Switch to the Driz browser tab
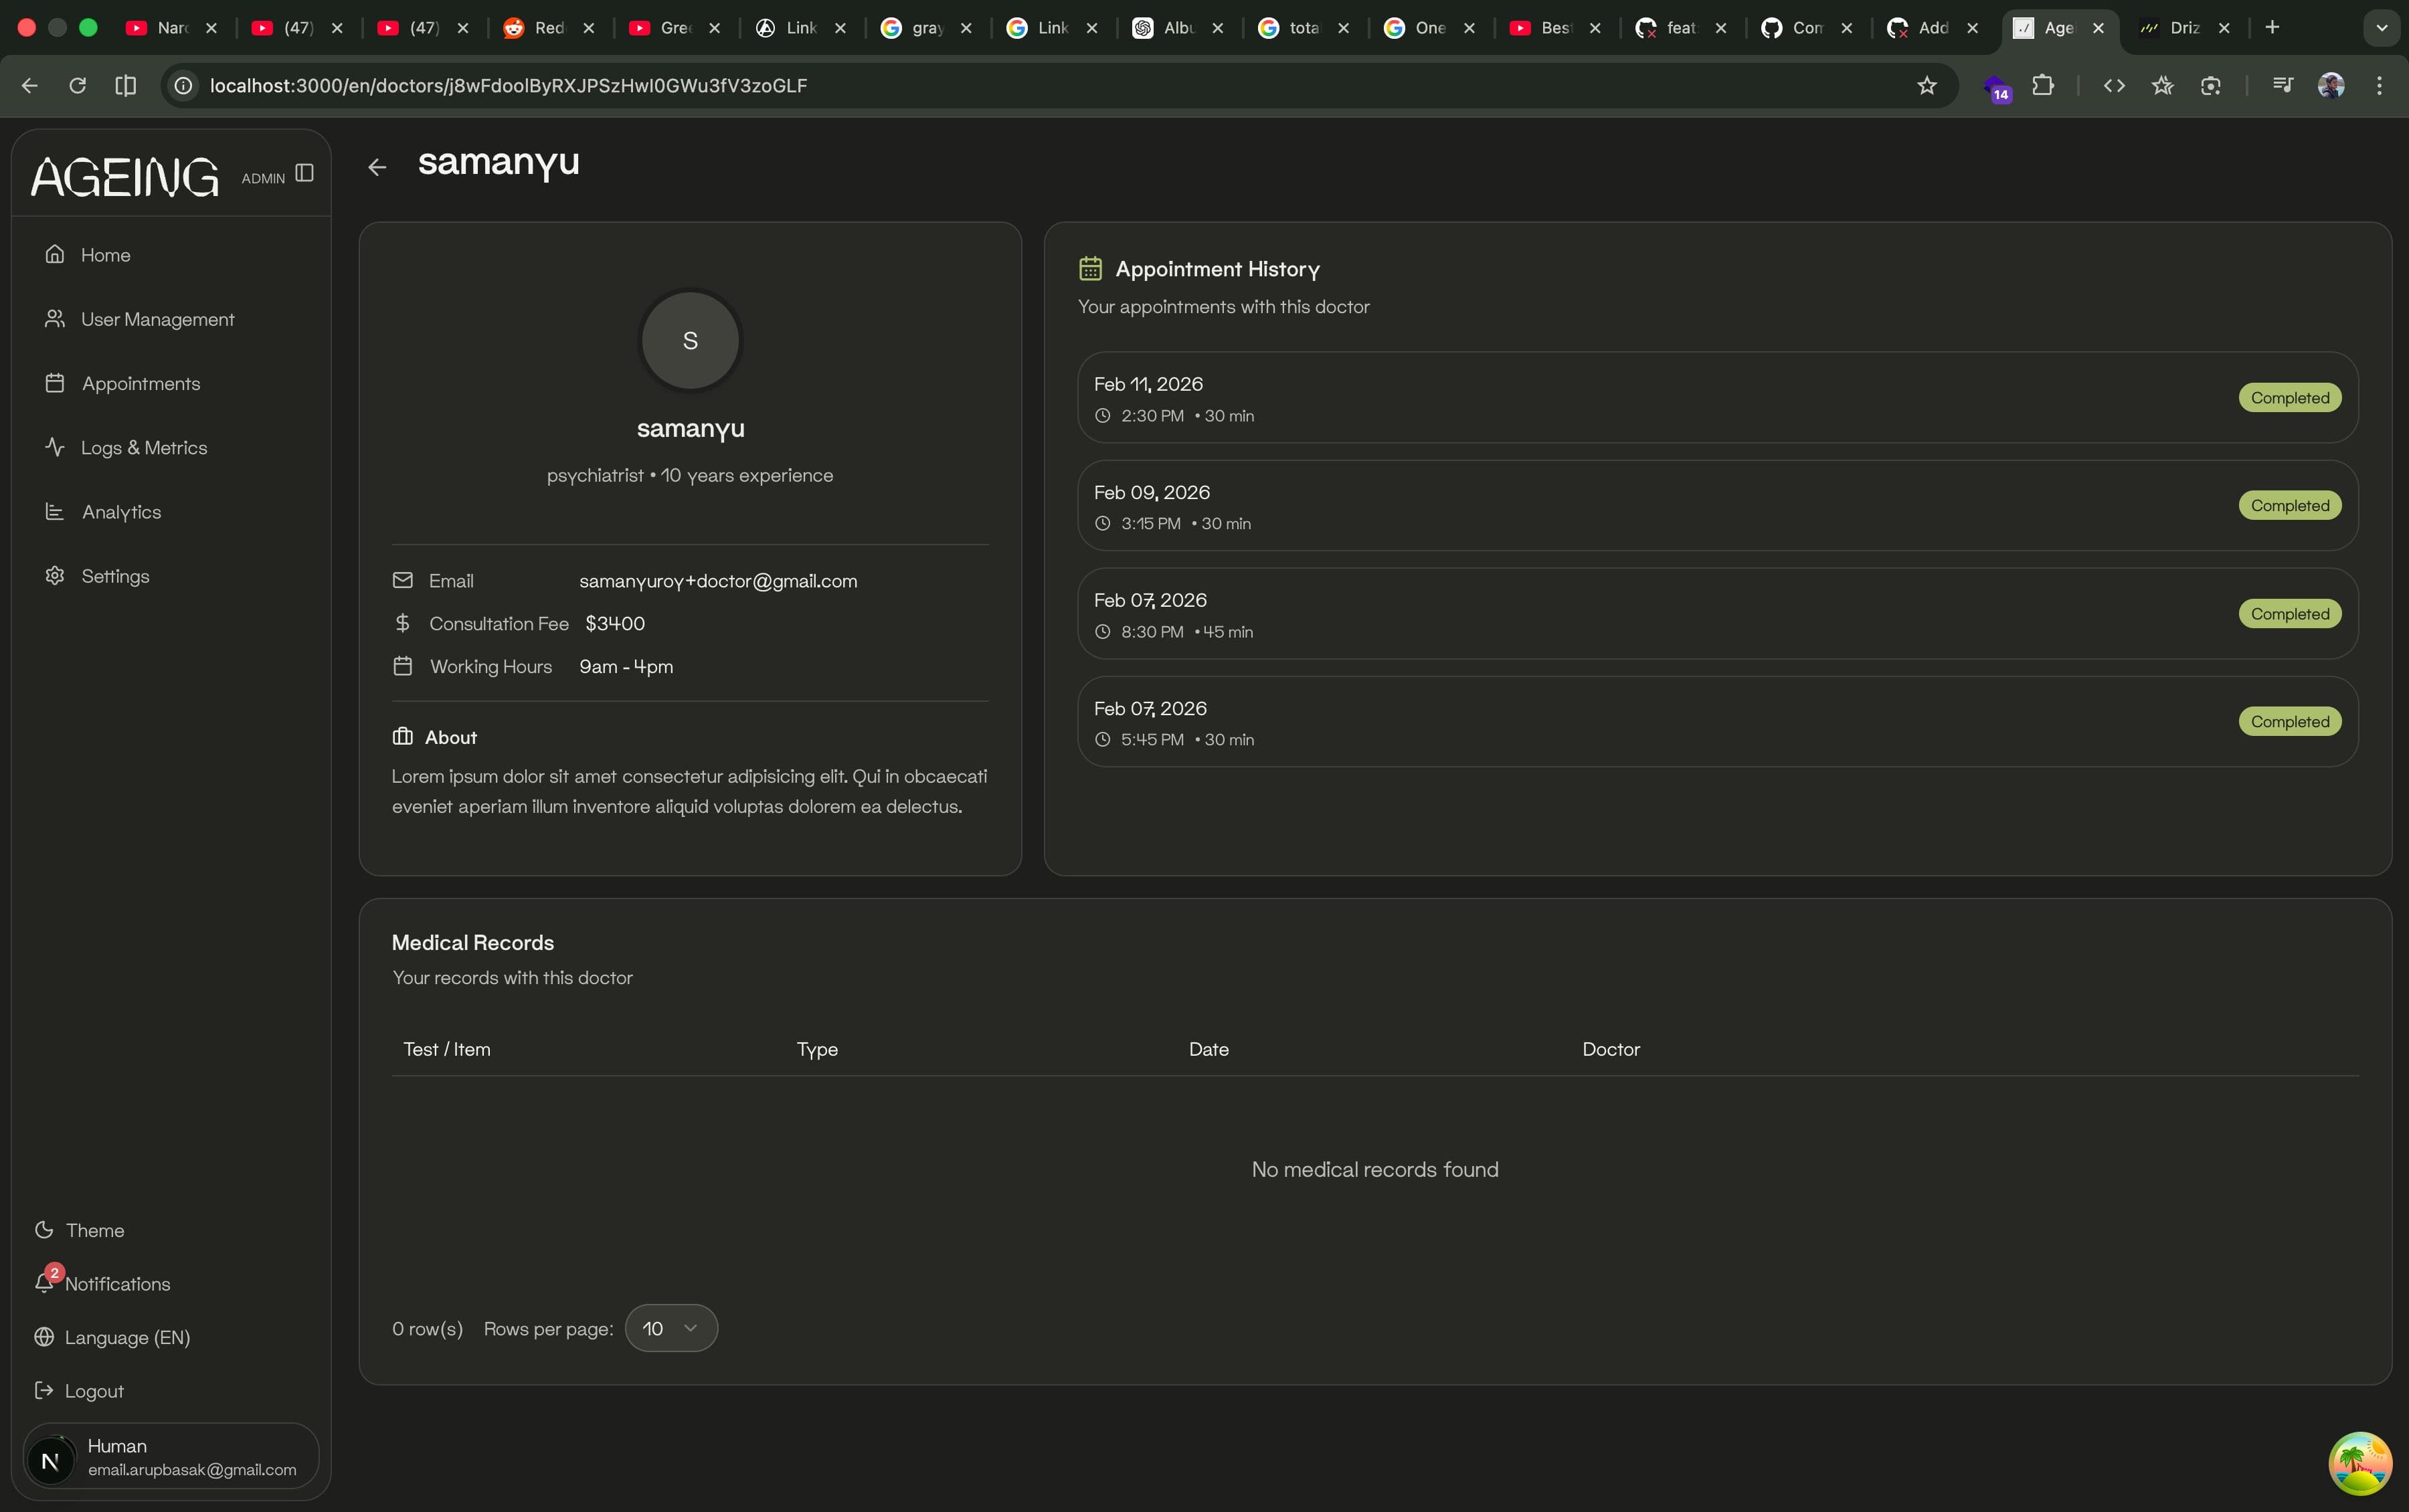 tap(2186, 28)
